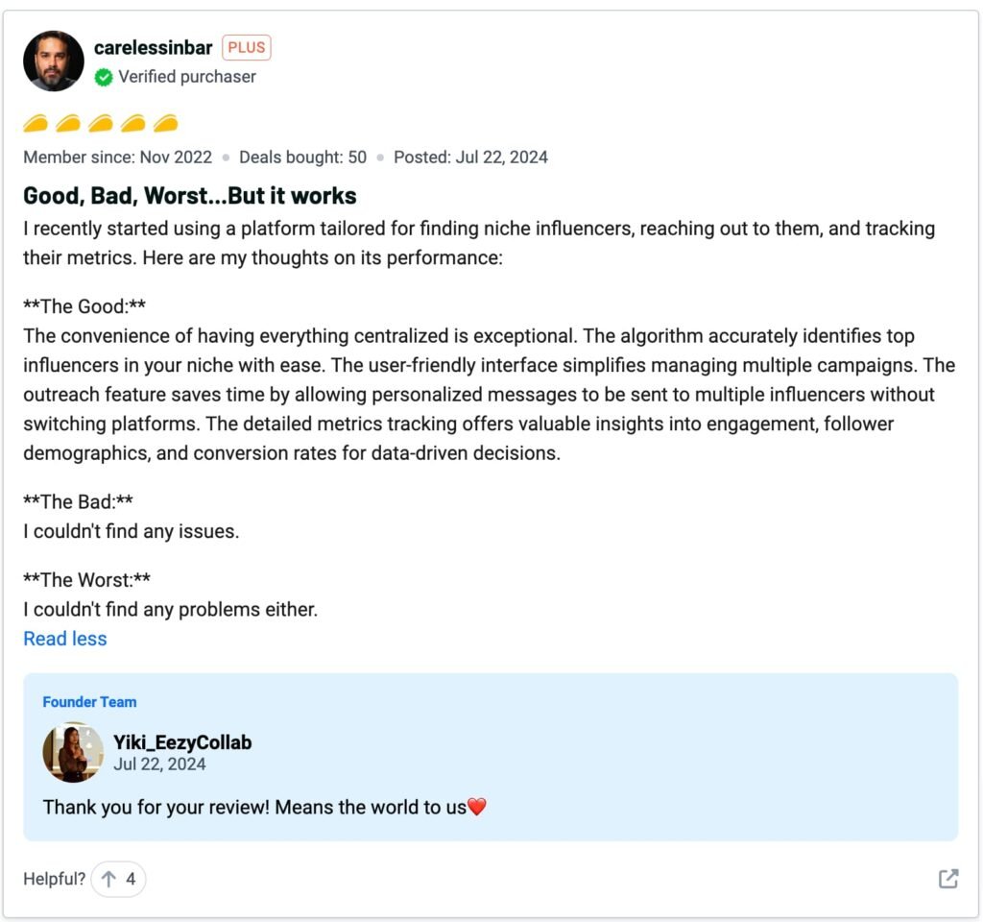
Task: Click the "Verified purchaser" label
Action: click(187, 77)
